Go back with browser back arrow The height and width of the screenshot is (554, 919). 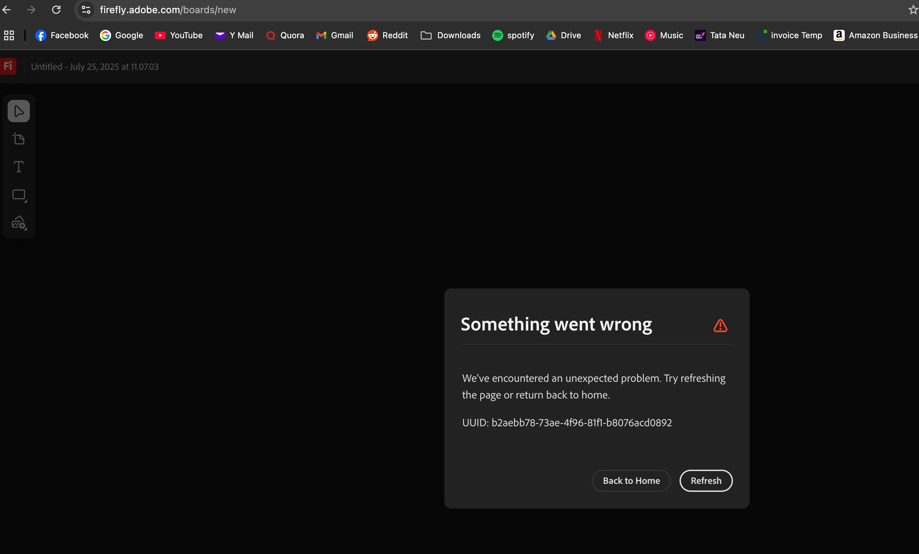click(7, 10)
